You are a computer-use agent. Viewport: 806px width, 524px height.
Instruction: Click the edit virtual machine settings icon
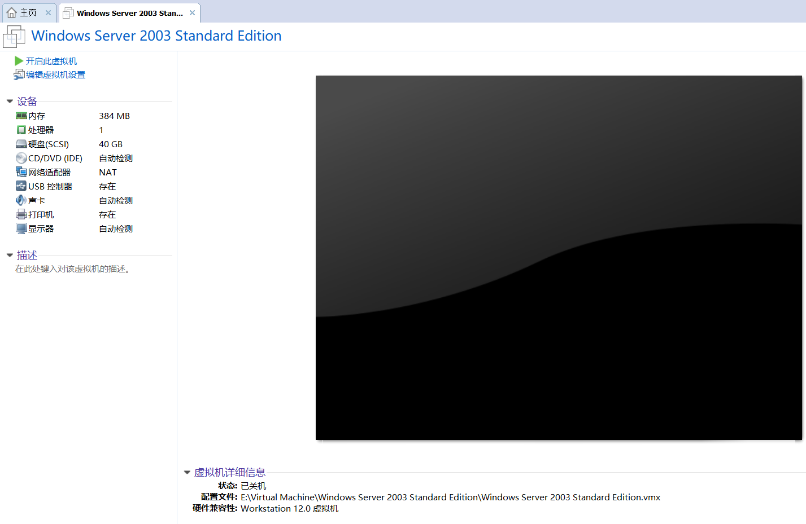coord(19,74)
